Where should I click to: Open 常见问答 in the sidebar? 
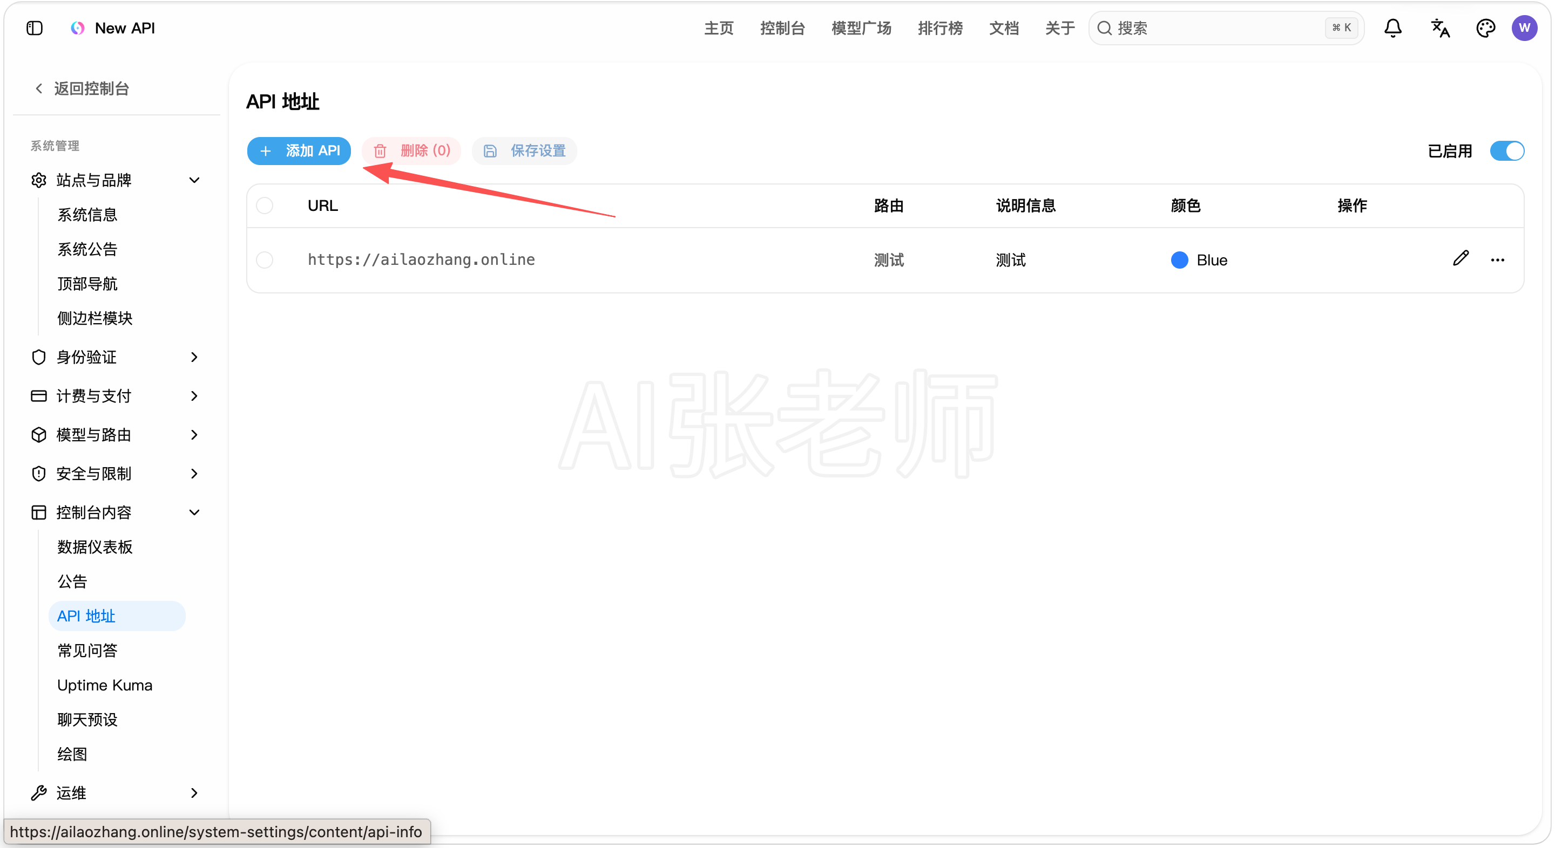[87, 650]
